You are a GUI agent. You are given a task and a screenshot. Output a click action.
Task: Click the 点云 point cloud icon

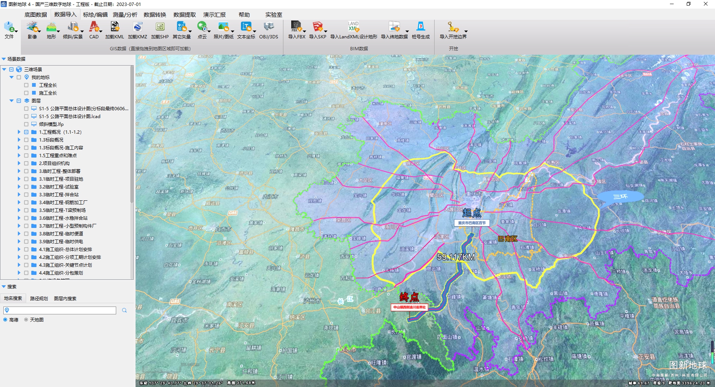[202, 27]
